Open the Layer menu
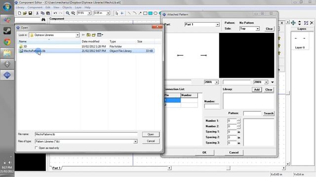This screenshot has width=316, height=177. (x=78, y=7)
